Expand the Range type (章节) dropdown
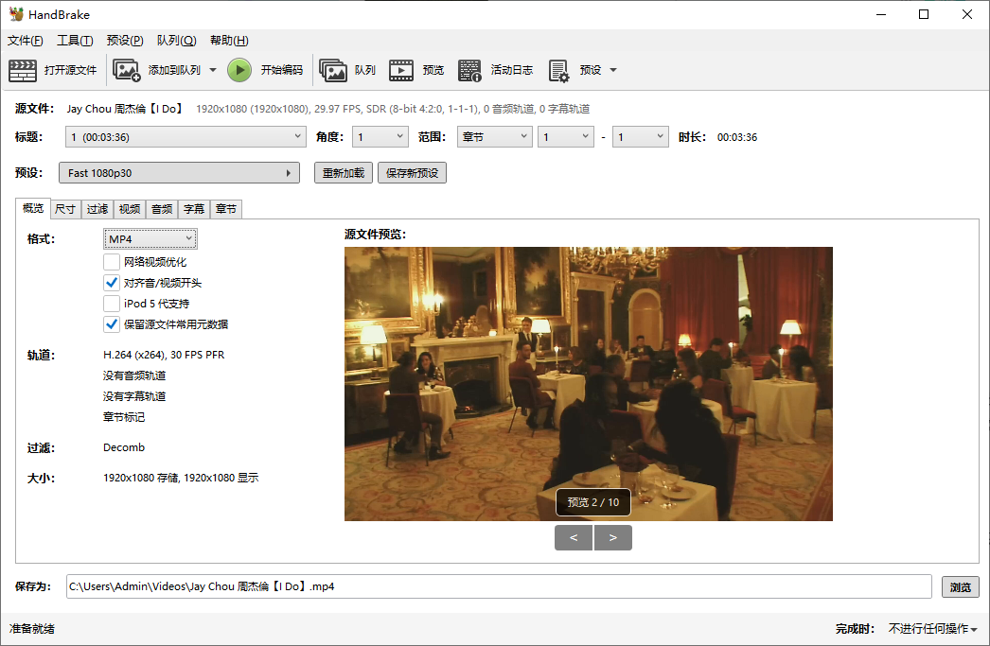990x646 pixels. pyautogui.click(x=494, y=137)
